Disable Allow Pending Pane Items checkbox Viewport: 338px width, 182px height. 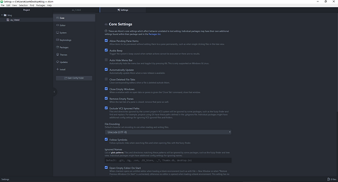(106, 40)
